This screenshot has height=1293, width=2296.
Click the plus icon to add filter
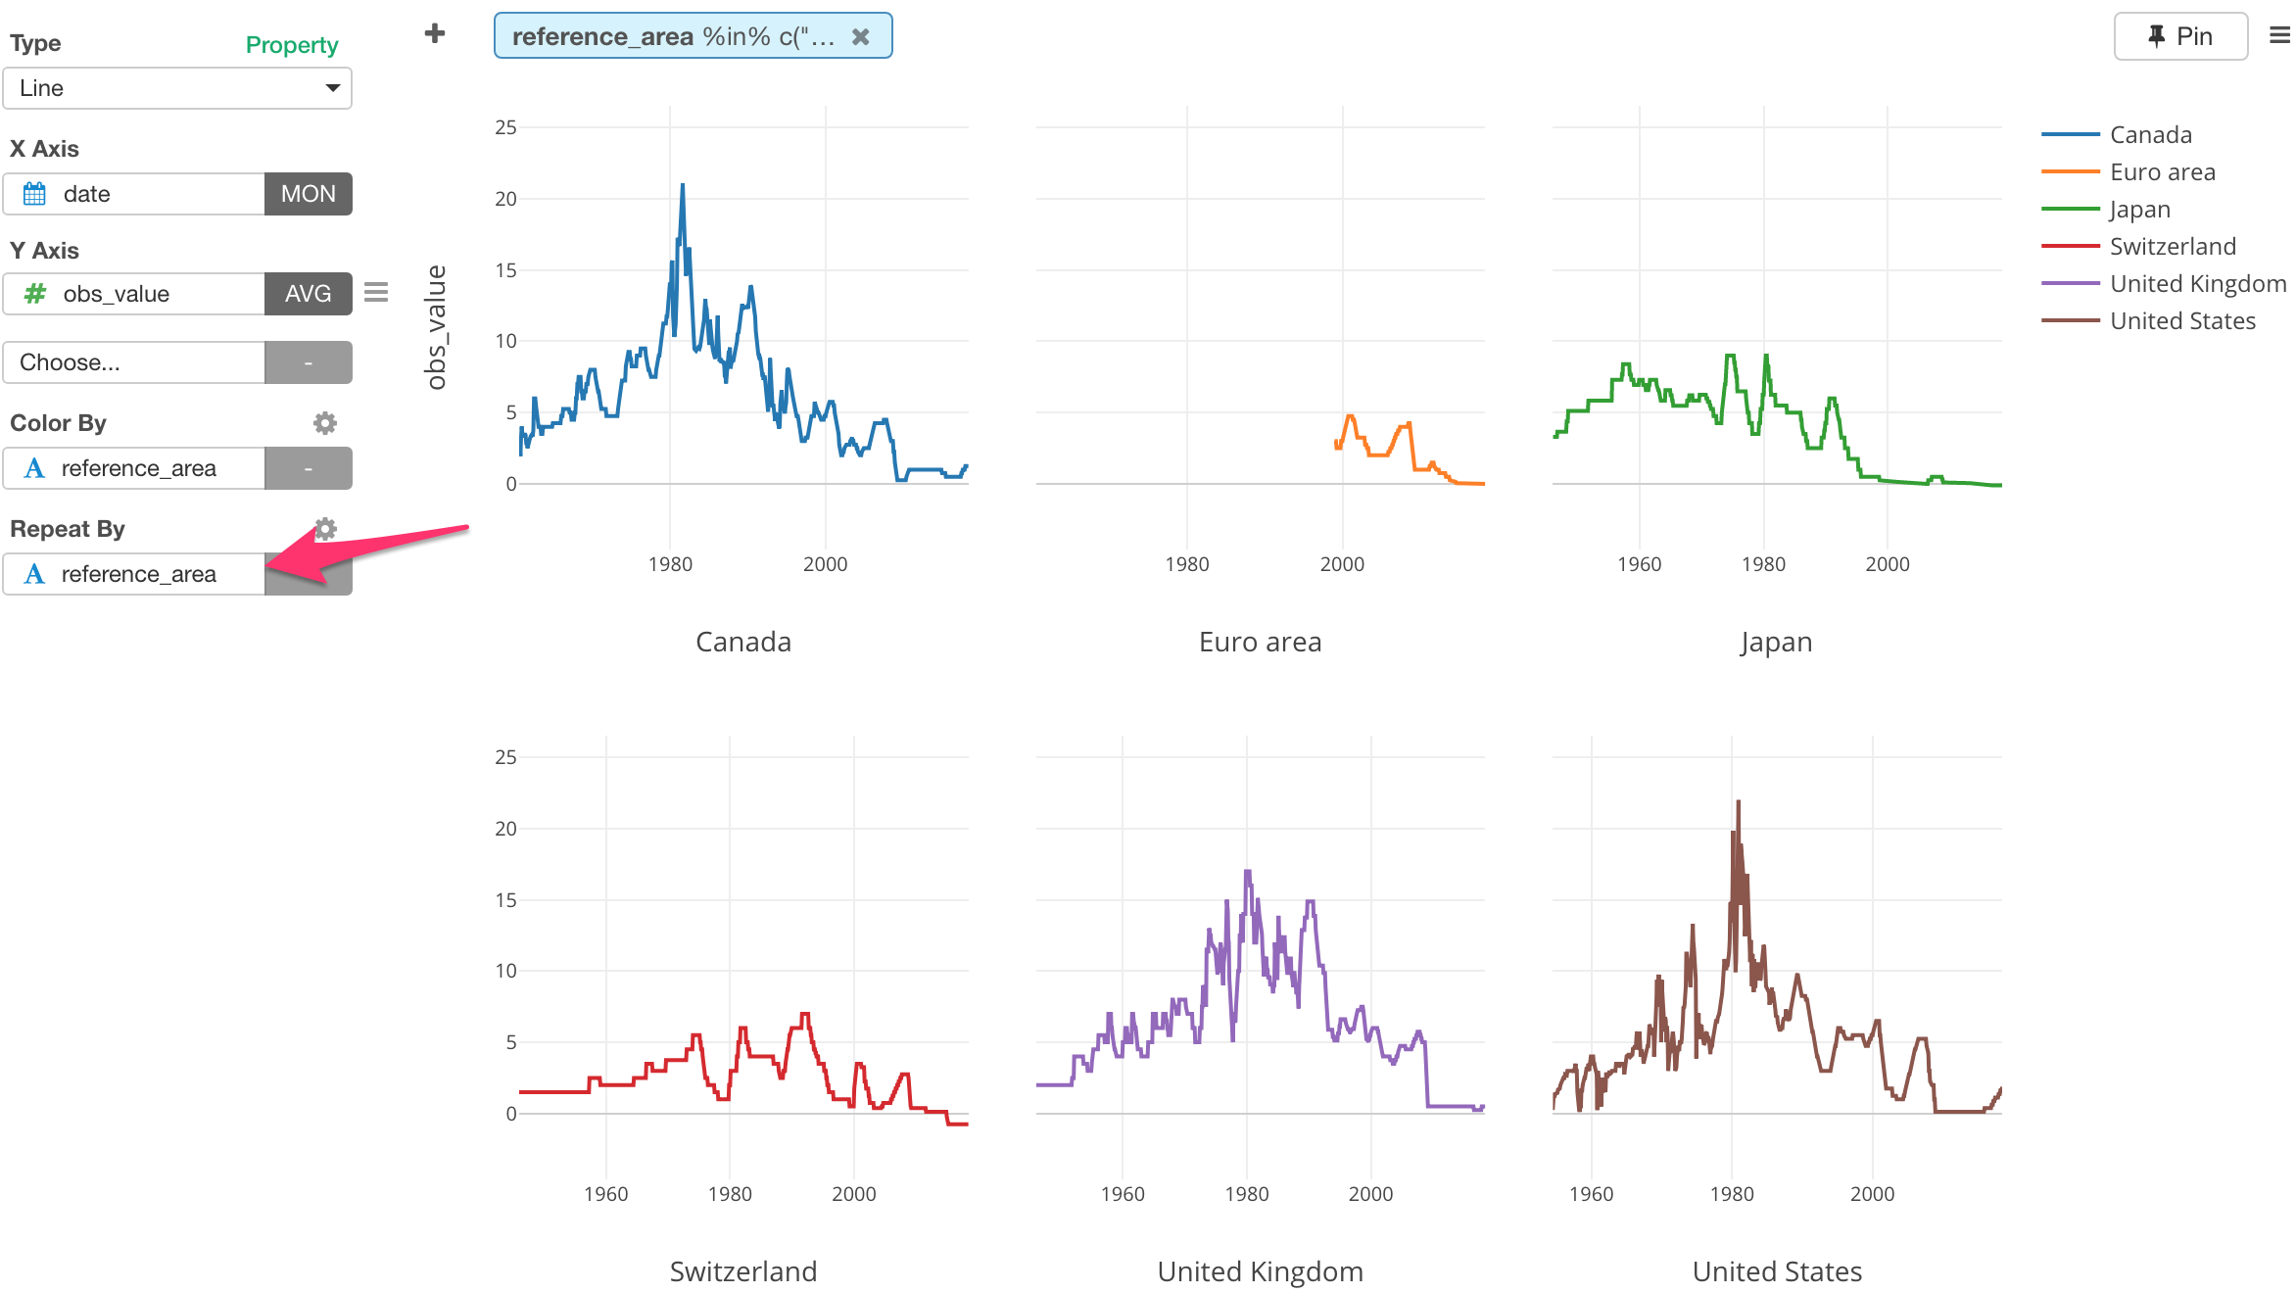click(435, 34)
